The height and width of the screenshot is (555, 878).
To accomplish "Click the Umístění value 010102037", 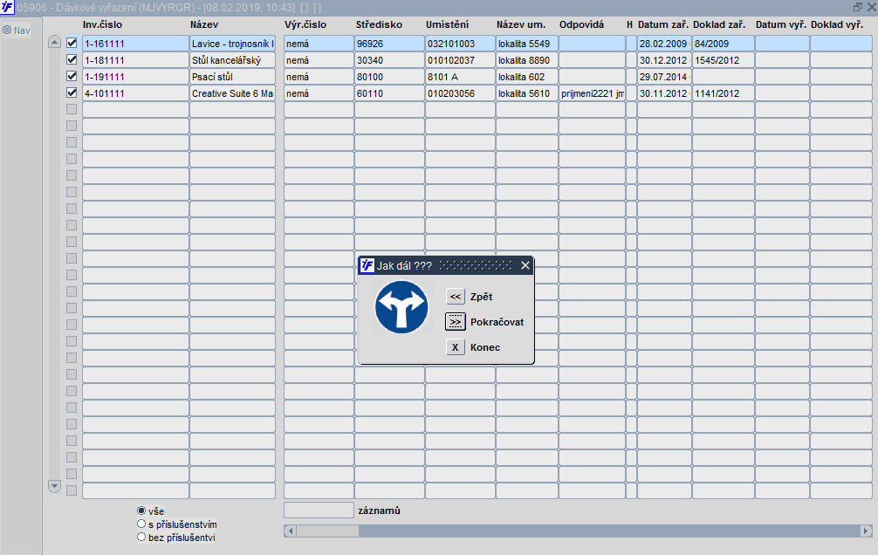I will (460, 60).
